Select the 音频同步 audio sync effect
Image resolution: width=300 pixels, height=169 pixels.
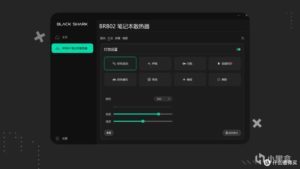click(225, 64)
